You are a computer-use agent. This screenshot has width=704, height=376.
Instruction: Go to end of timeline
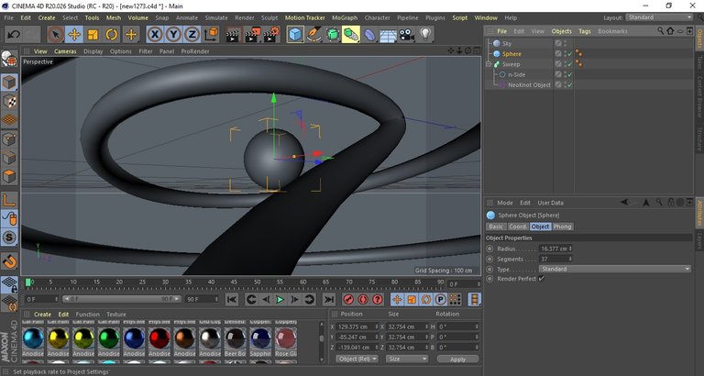point(329,299)
